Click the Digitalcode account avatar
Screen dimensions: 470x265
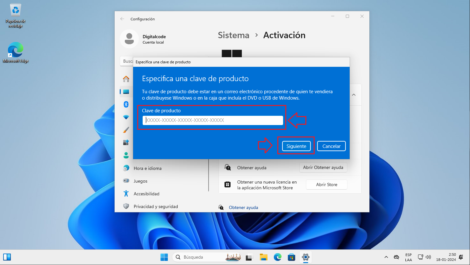tap(129, 39)
